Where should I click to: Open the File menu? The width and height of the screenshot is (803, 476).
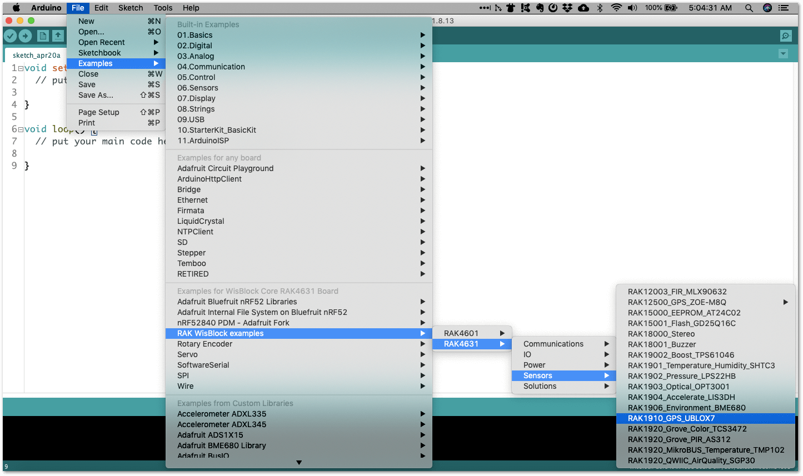[x=78, y=8]
